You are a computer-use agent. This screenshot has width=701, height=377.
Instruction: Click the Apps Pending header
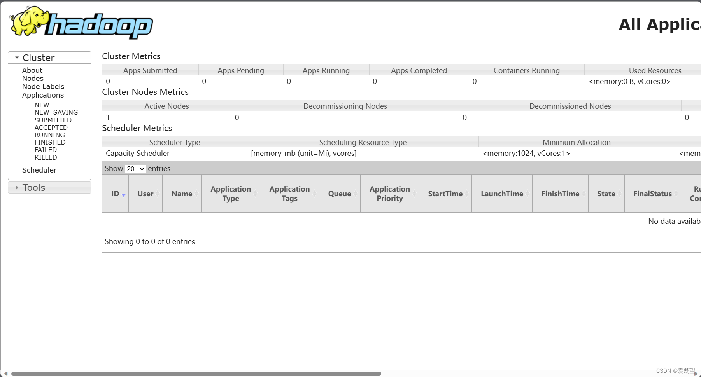(x=241, y=70)
